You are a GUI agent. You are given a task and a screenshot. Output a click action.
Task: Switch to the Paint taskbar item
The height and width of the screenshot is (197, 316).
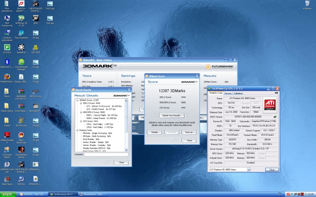pos(93,194)
